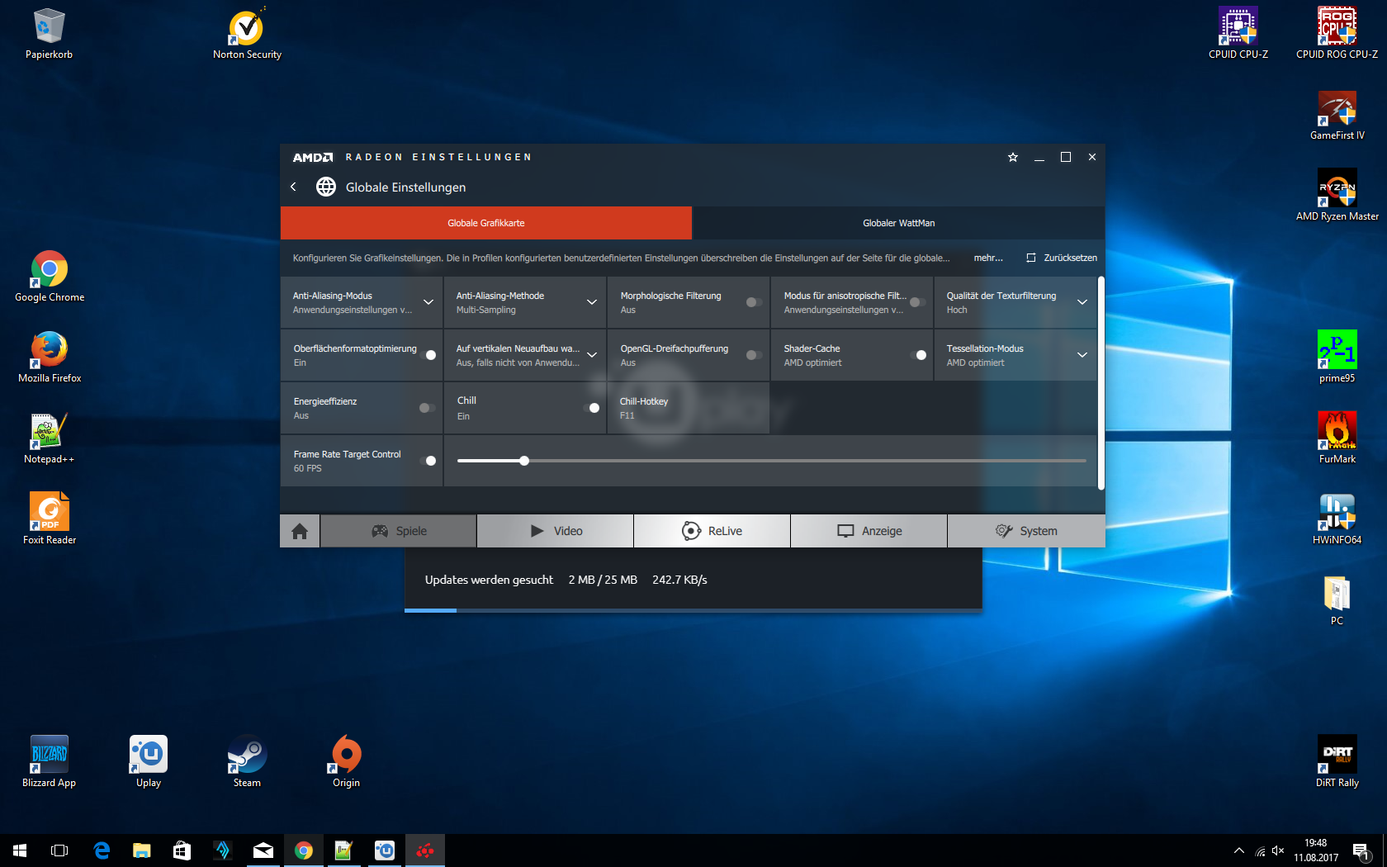Disable Frame Rate Target Control switch
Screen dimensions: 1387x867
pyautogui.click(x=428, y=461)
